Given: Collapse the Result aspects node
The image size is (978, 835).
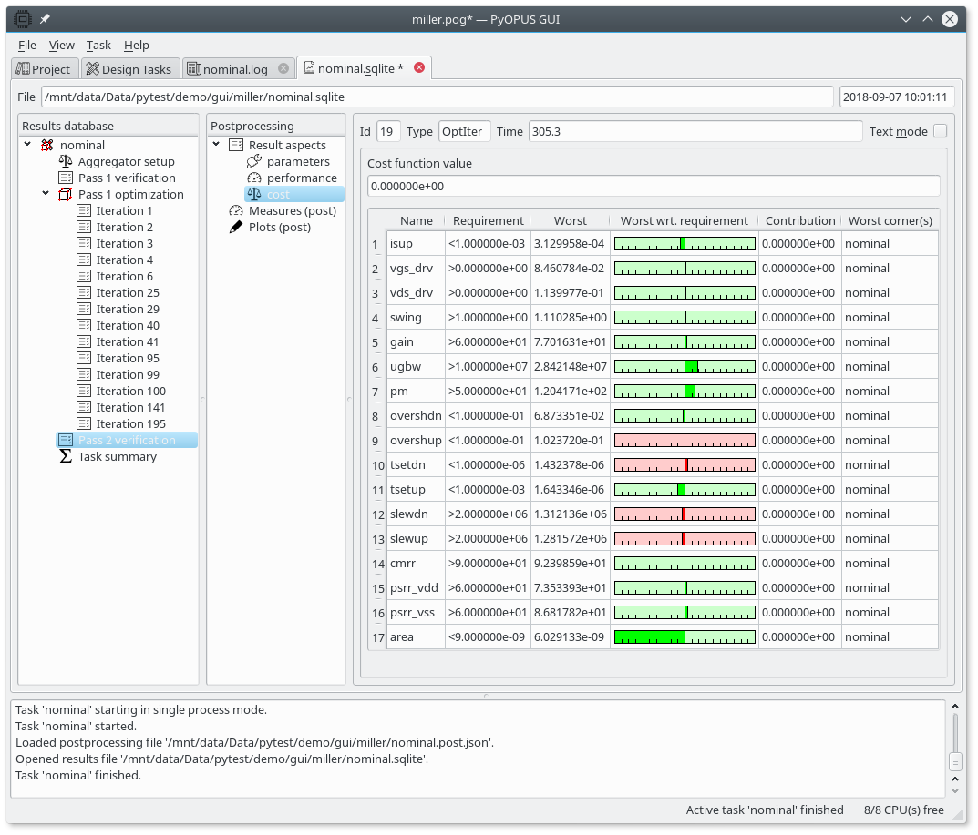Looking at the screenshot, I should tap(217, 145).
